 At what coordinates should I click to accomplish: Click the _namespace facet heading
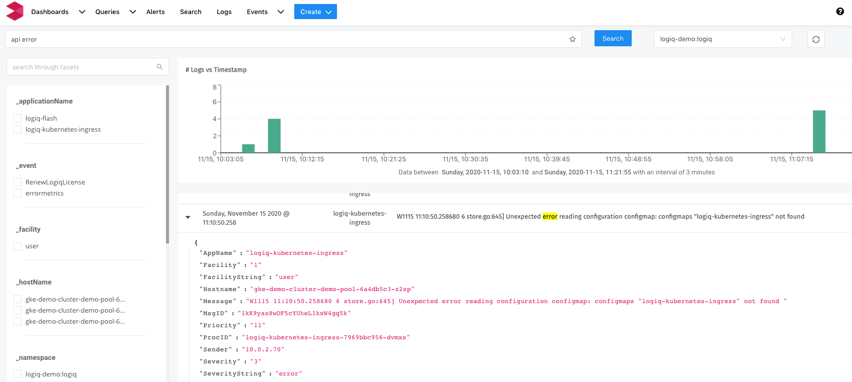pos(36,357)
